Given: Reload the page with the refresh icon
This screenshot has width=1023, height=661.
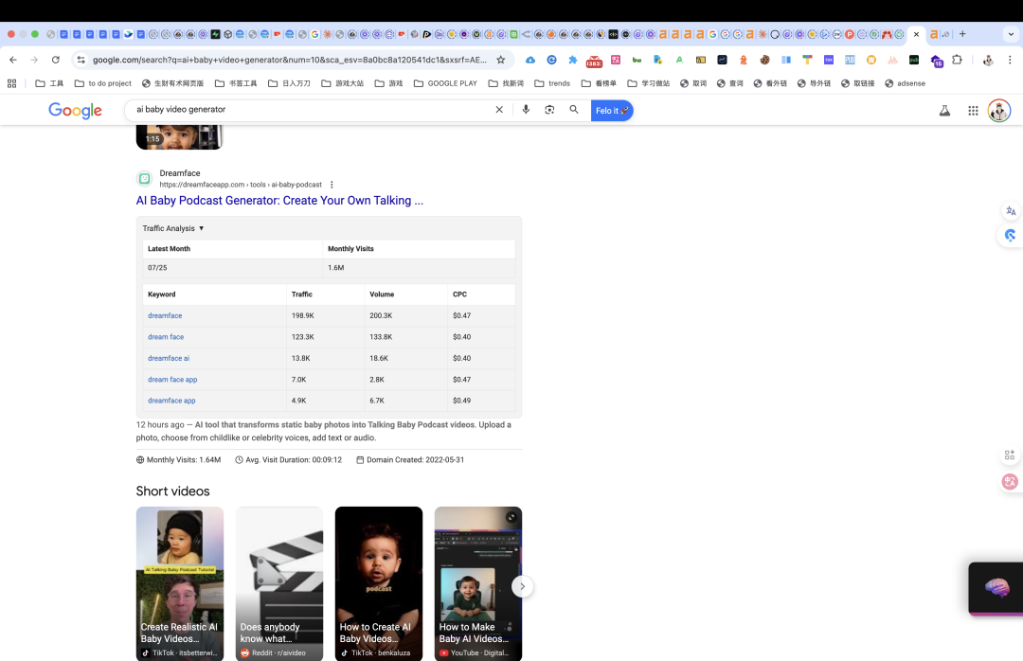Looking at the screenshot, I should pos(56,60).
